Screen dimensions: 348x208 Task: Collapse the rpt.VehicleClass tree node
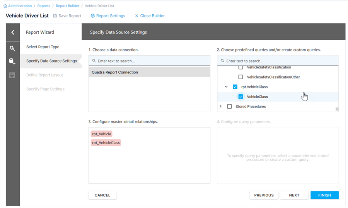pos(226,87)
